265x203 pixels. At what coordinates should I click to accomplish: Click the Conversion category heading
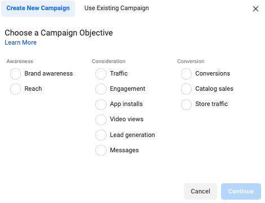pyautogui.click(x=191, y=61)
